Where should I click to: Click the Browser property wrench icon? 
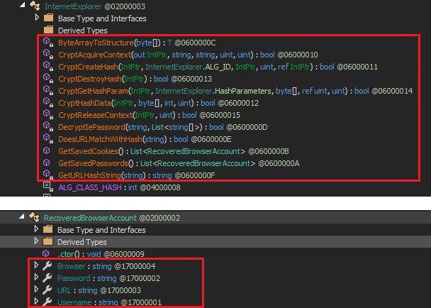(47, 266)
